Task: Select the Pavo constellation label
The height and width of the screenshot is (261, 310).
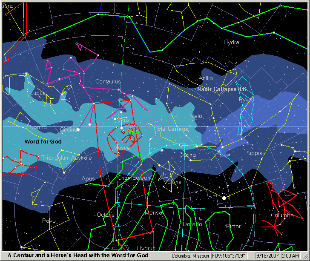Action: point(49,221)
